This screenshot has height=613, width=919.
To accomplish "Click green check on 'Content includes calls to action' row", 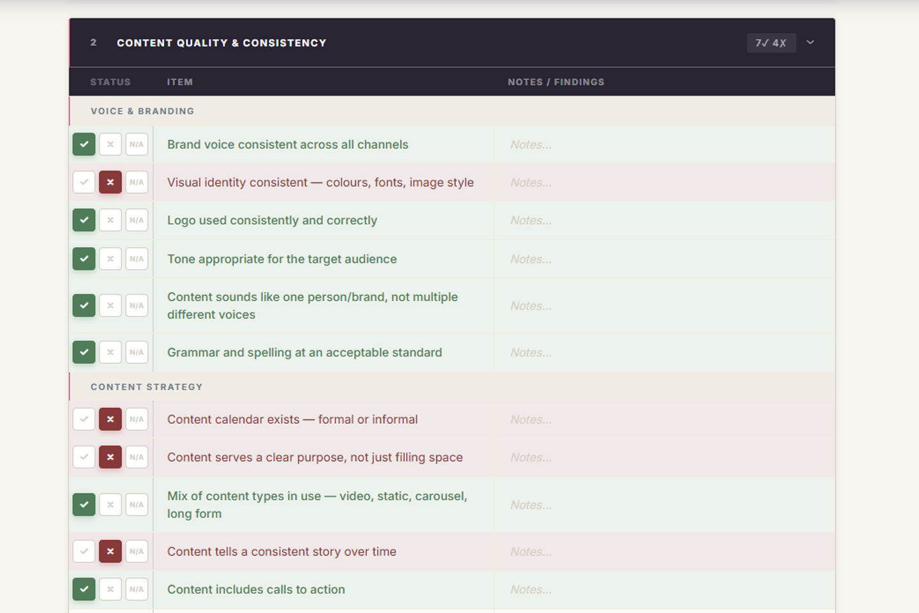I will 84,589.
